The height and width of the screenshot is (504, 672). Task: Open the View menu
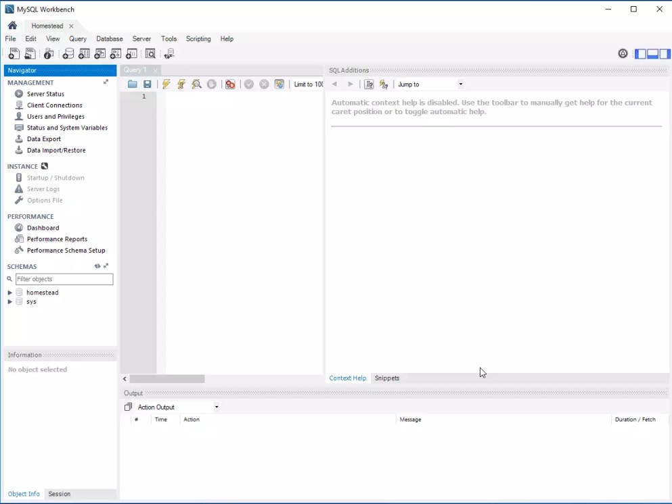(53, 39)
